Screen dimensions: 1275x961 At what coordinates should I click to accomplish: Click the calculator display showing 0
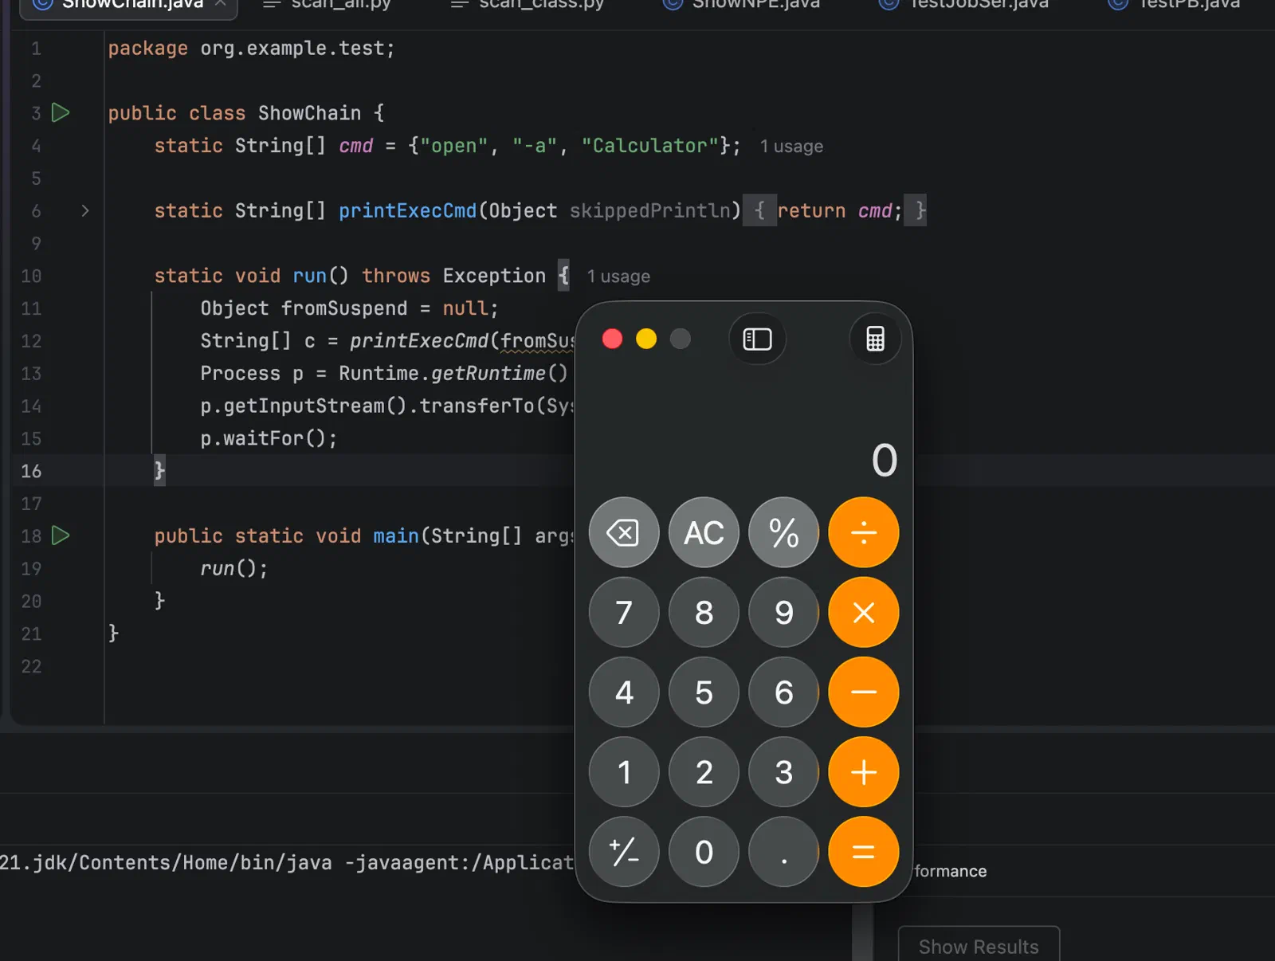point(884,460)
